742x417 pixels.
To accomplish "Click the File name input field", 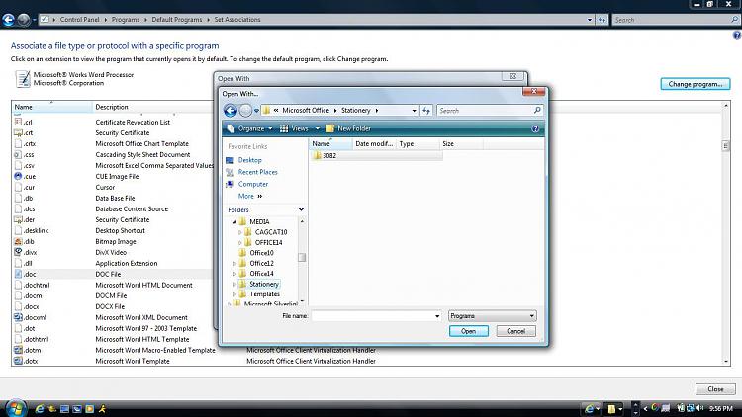I will click(373, 316).
